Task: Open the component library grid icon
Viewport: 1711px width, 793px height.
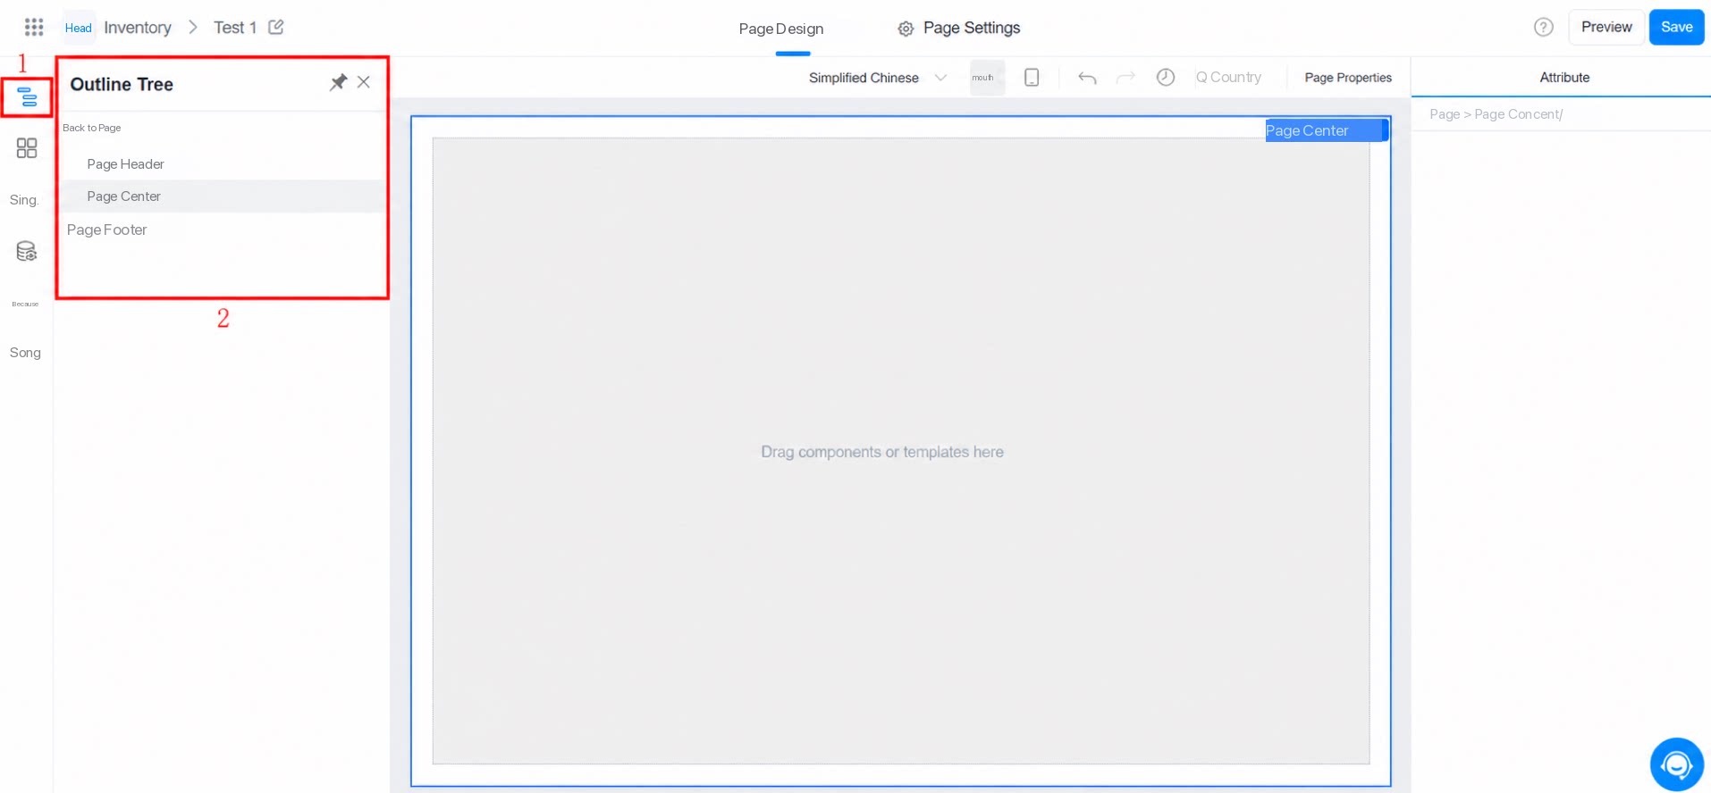Action: pyautogui.click(x=27, y=148)
